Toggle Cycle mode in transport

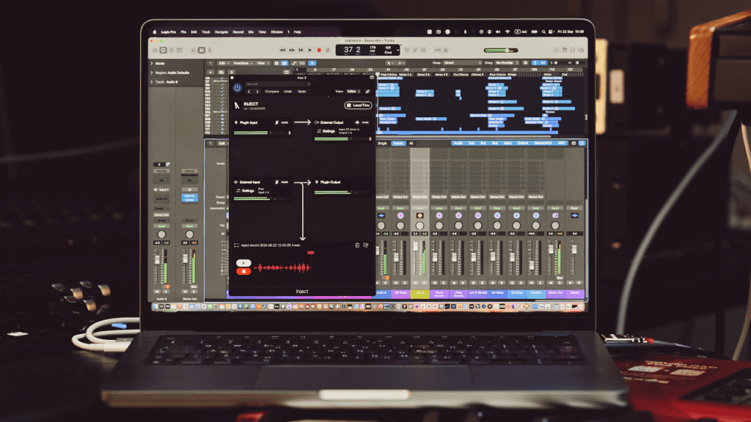coord(328,50)
